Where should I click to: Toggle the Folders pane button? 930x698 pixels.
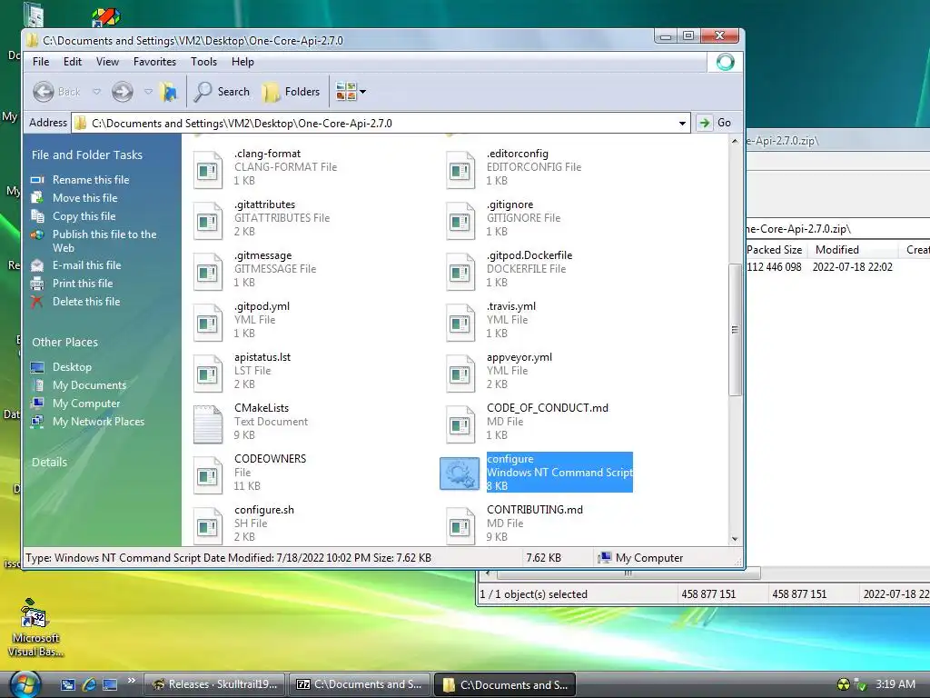(292, 92)
